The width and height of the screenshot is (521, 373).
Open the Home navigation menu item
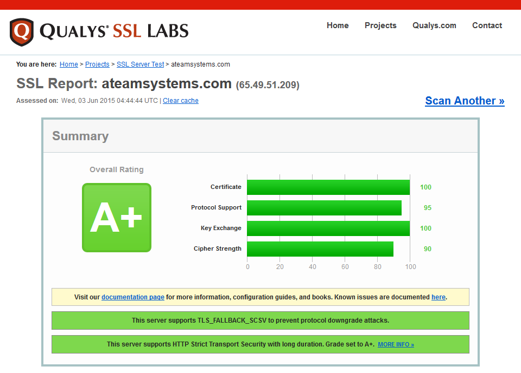pyautogui.click(x=338, y=25)
